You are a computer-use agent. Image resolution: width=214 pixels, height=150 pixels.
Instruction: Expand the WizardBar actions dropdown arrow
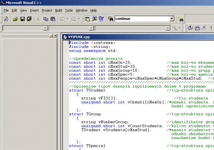pos(180,28)
